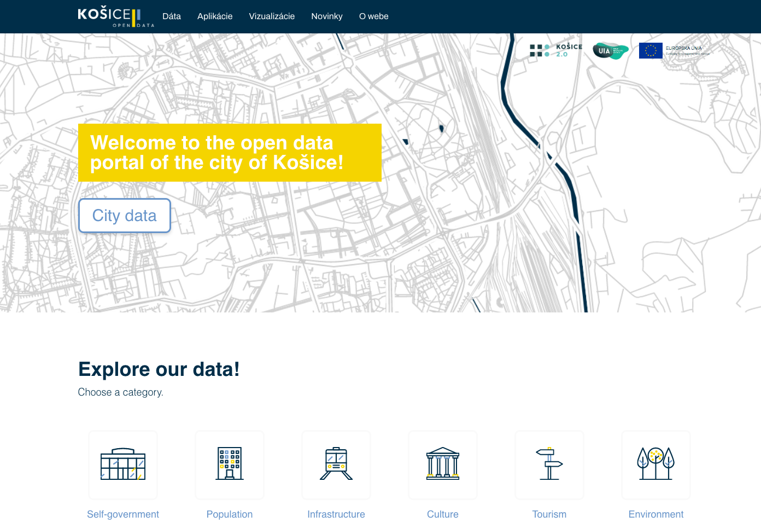Image resolution: width=761 pixels, height=528 pixels.
Task: Follow the Self-government text link
Action: pyautogui.click(x=122, y=514)
